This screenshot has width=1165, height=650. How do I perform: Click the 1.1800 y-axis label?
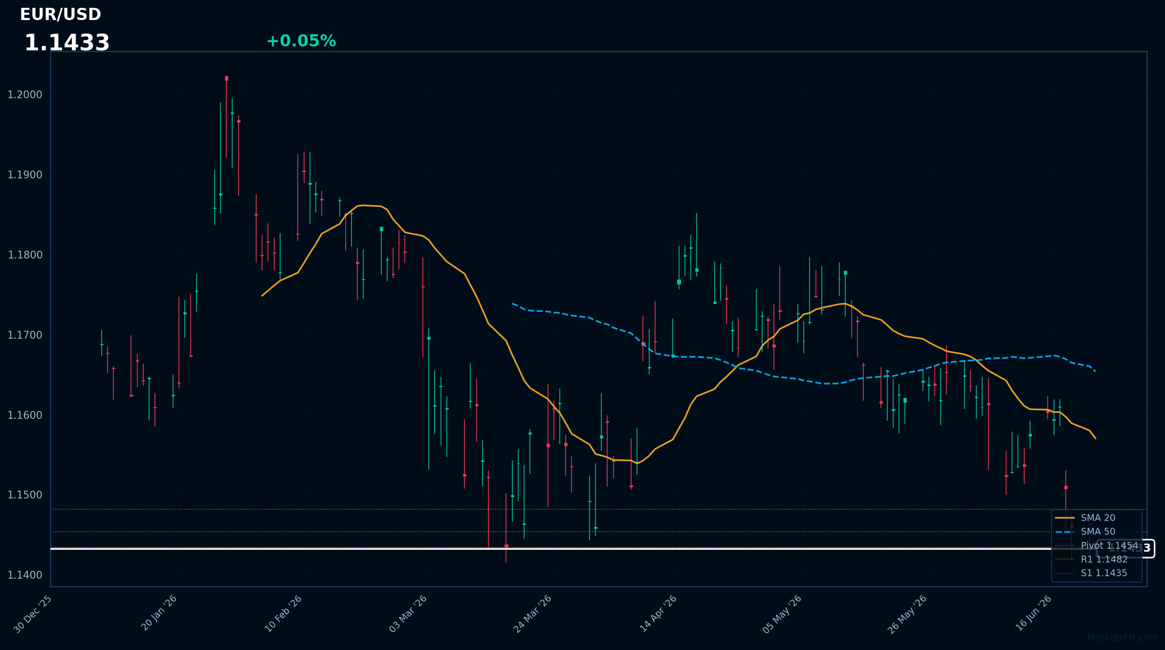click(x=25, y=255)
